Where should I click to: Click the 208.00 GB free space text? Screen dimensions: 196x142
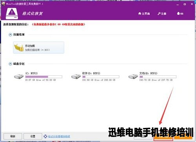(x=99, y=80)
